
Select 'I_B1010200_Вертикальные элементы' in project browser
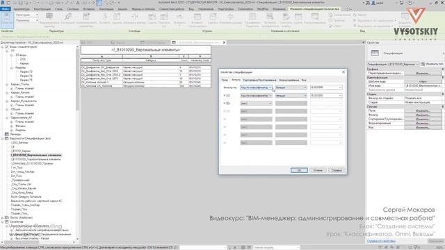36,155
